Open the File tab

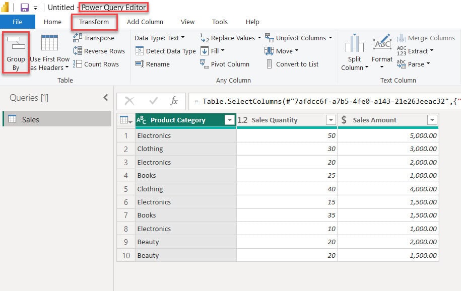[17, 22]
